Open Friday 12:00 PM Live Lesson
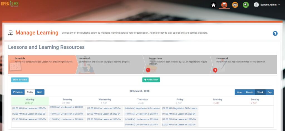The image size is (285, 131). click(x=180, y=119)
